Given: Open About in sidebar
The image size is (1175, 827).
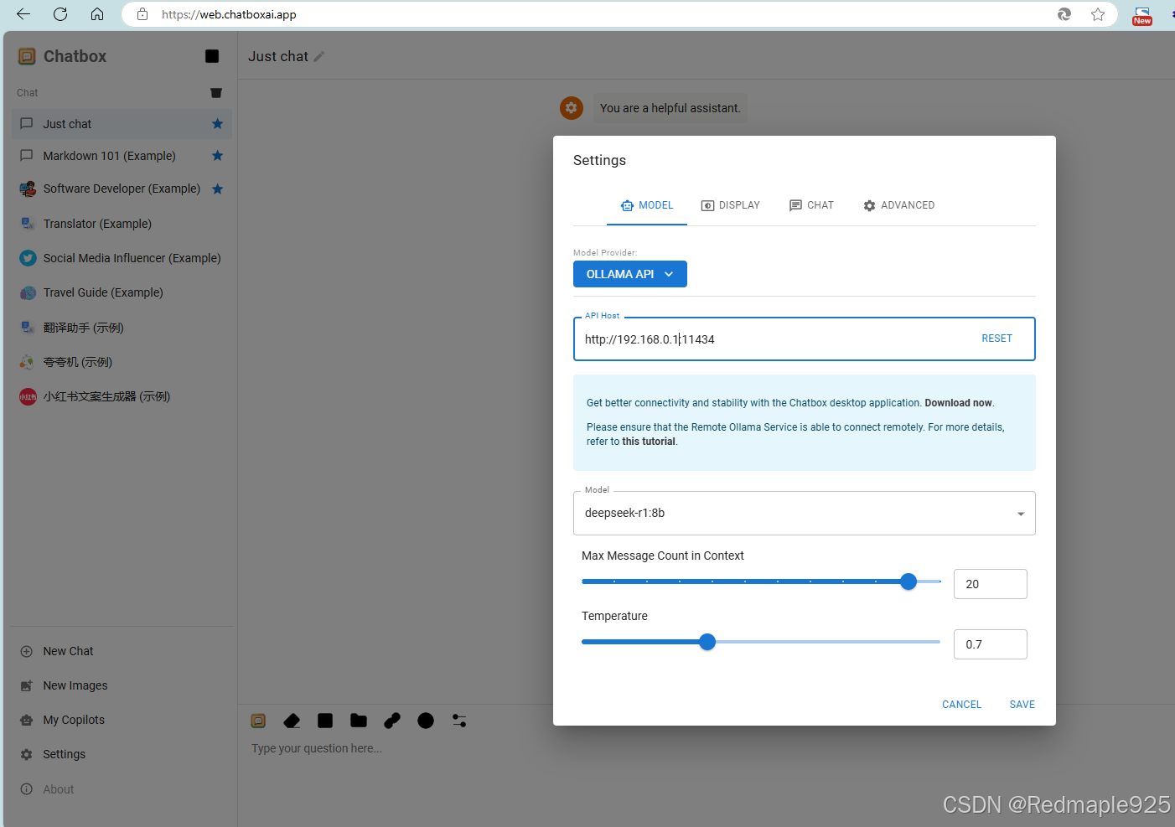Looking at the screenshot, I should [x=122, y=789].
